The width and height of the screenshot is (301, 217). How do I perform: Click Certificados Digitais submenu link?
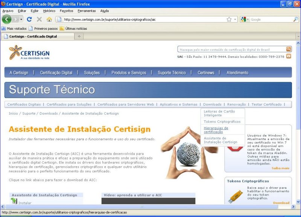pyautogui.click(x=24, y=105)
